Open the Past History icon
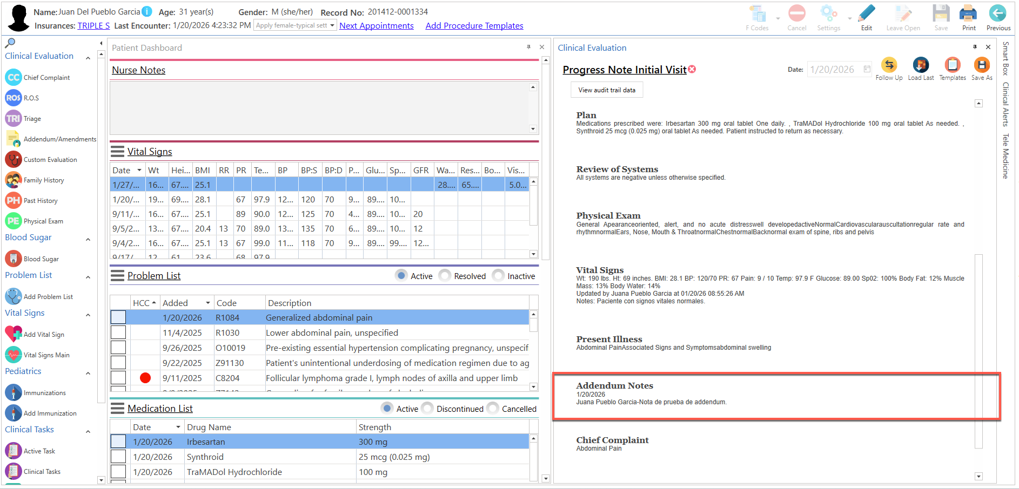Viewport: 1019px width, 489px height. [x=14, y=200]
